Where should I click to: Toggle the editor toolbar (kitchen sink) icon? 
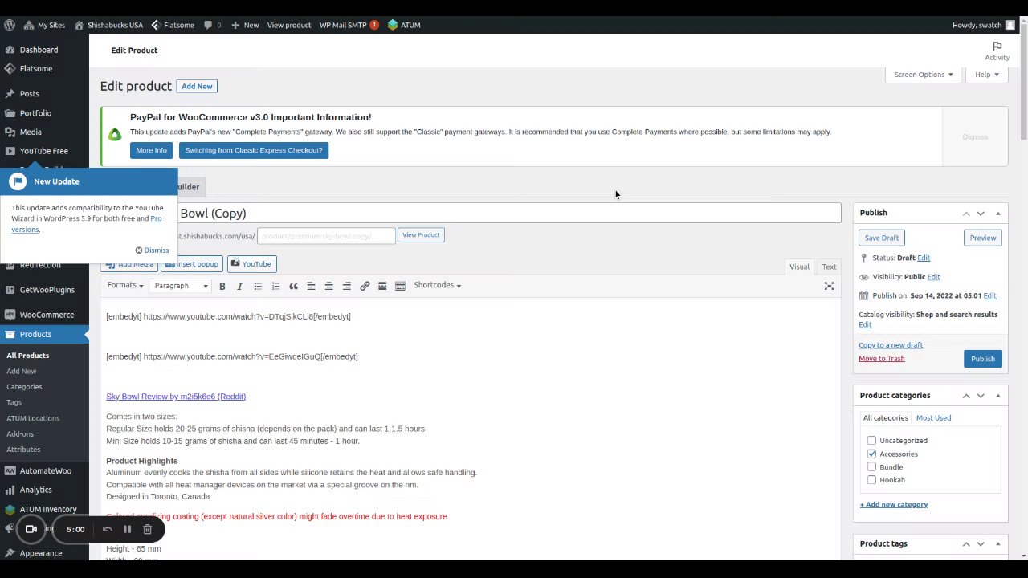pos(400,286)
